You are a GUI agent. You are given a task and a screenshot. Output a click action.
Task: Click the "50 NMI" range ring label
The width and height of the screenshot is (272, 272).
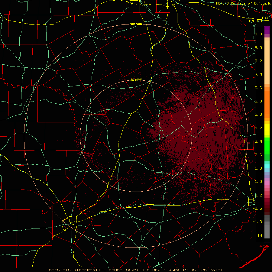click(x=136, y=80)
